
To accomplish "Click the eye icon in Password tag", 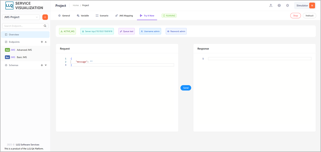I will coord(168,32).
